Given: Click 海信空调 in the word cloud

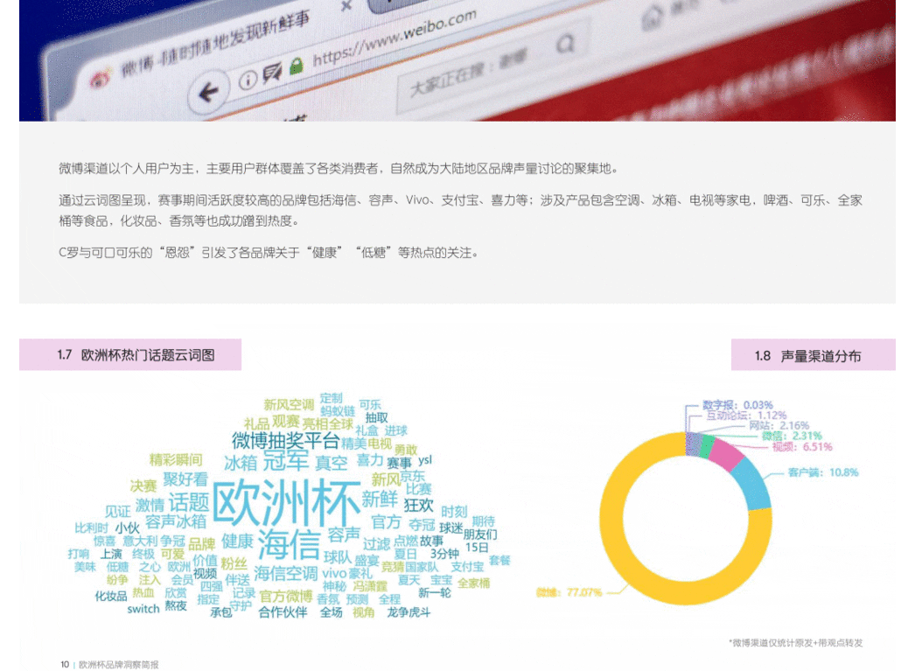Looking at the screenshot, I should point(286,574).
